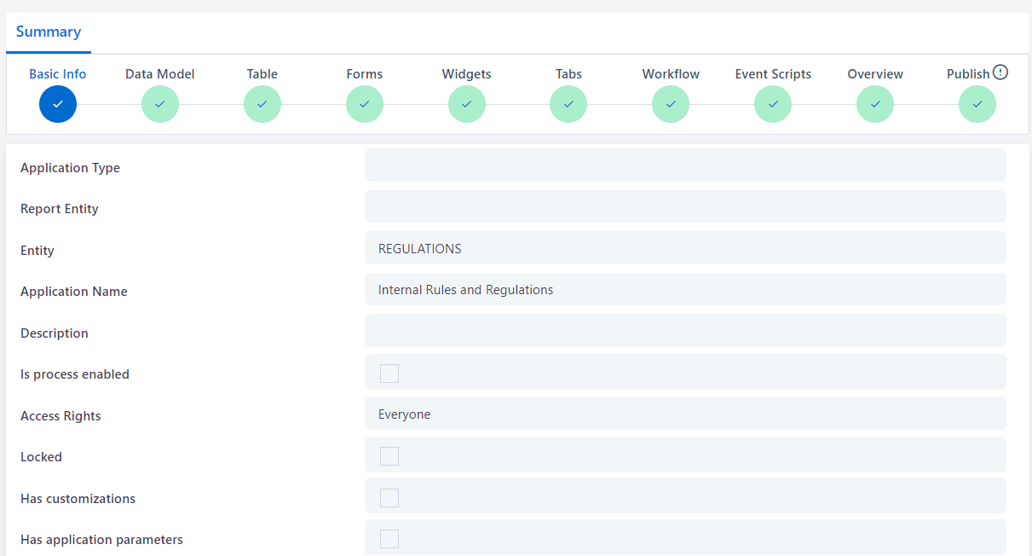Select the Table step circle icon
The width and height of the screenshot is (1032, 556).
(262, 104)
